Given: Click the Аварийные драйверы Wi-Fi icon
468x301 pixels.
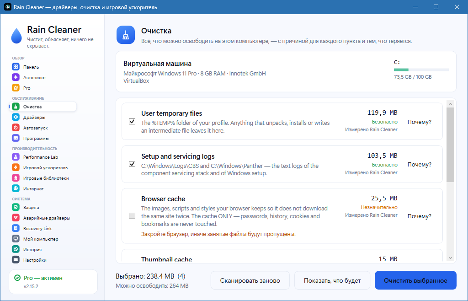Looking at the screenshot, I should [x=16, y=218].
